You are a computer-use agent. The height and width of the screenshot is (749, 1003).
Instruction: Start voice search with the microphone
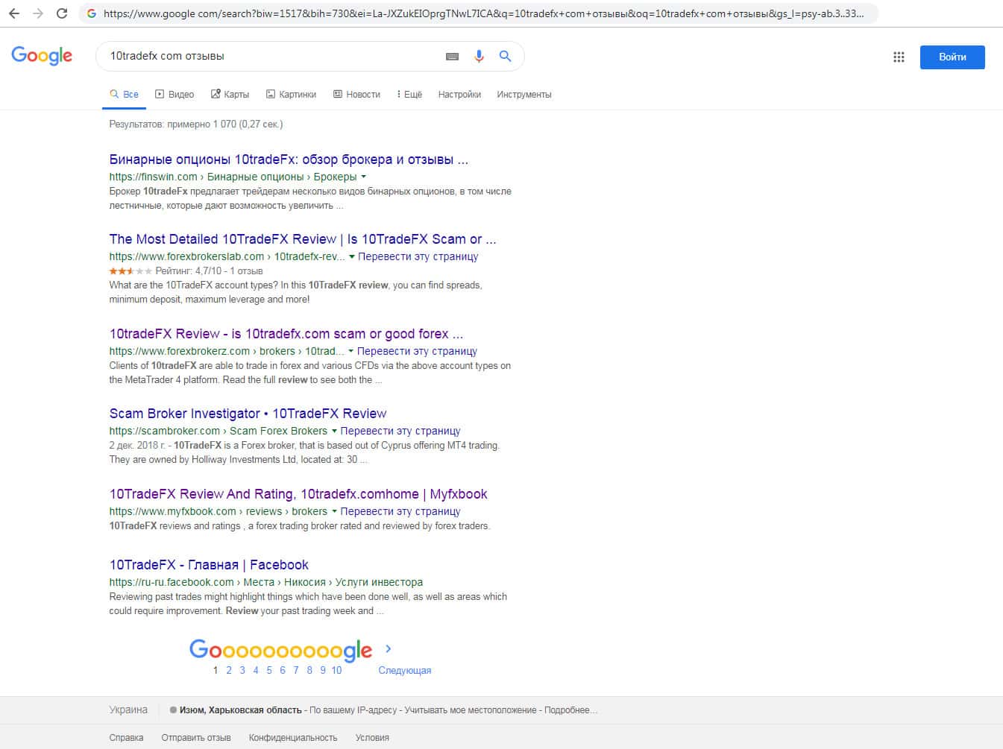[479, 56]
